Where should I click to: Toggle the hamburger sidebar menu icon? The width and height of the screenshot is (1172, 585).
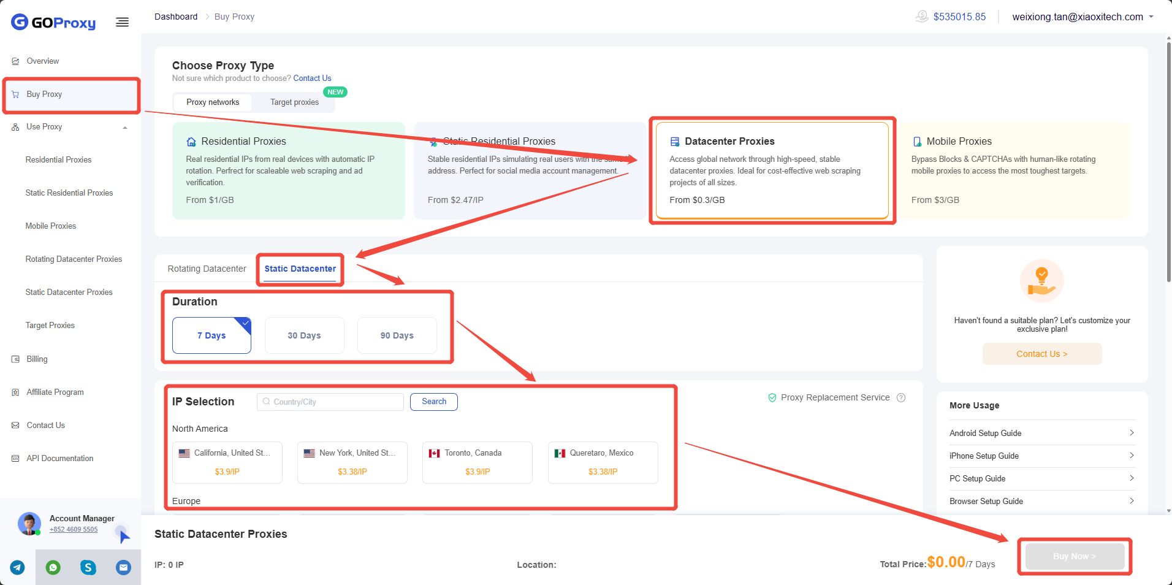123,23
